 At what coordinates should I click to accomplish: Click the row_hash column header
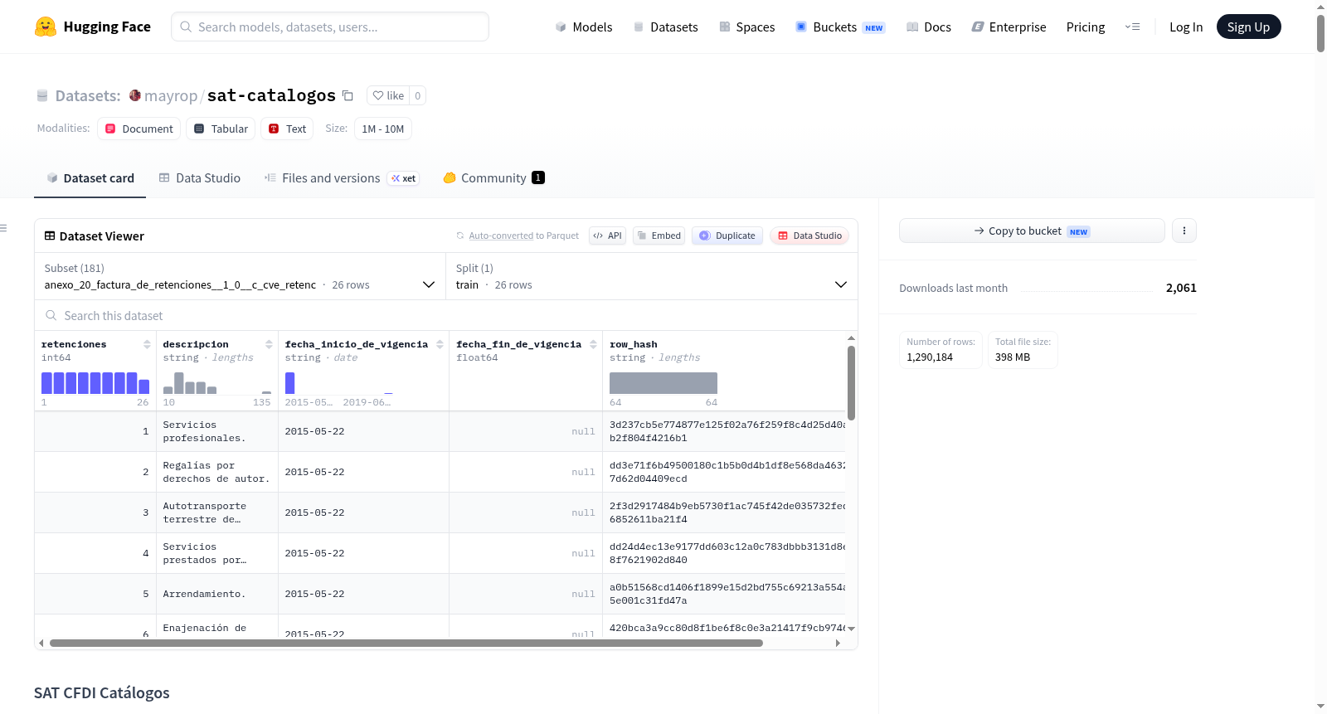[634, 344]
